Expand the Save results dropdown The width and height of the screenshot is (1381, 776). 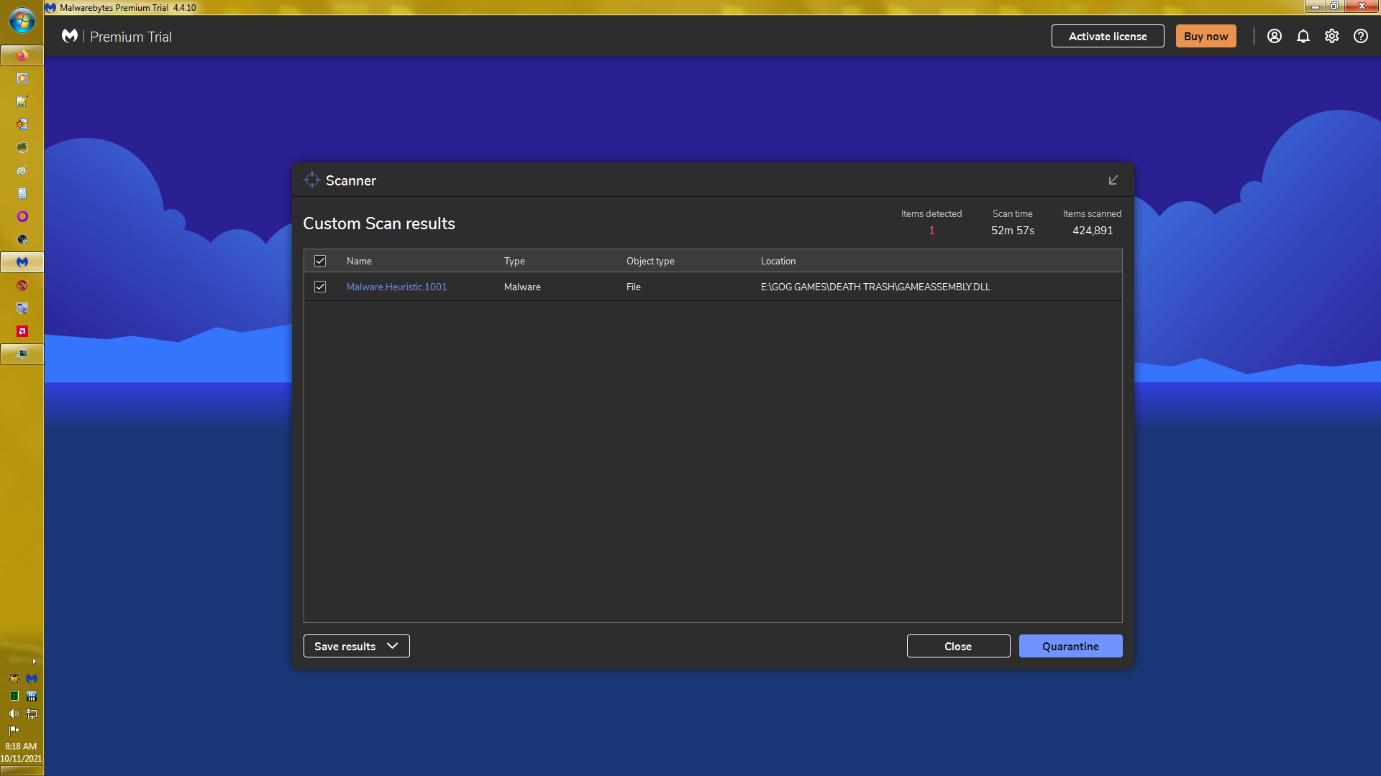(357, 646)
